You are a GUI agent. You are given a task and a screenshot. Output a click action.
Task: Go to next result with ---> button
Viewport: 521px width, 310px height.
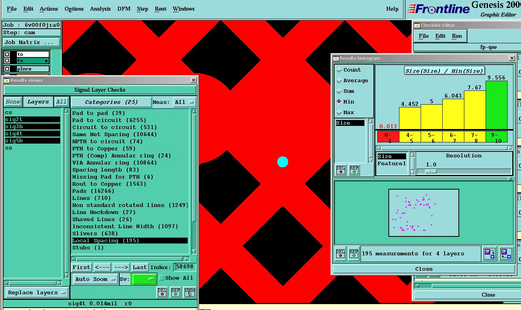[121, 267]
